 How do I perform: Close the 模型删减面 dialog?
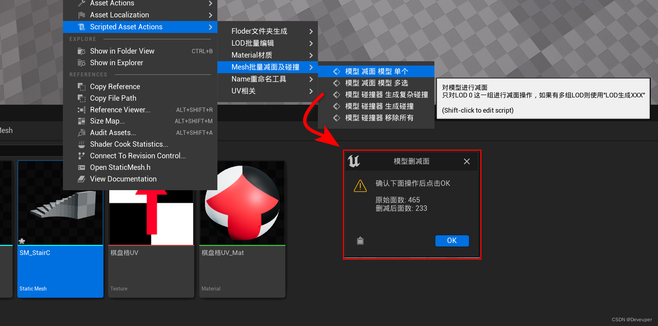(467, 161)
